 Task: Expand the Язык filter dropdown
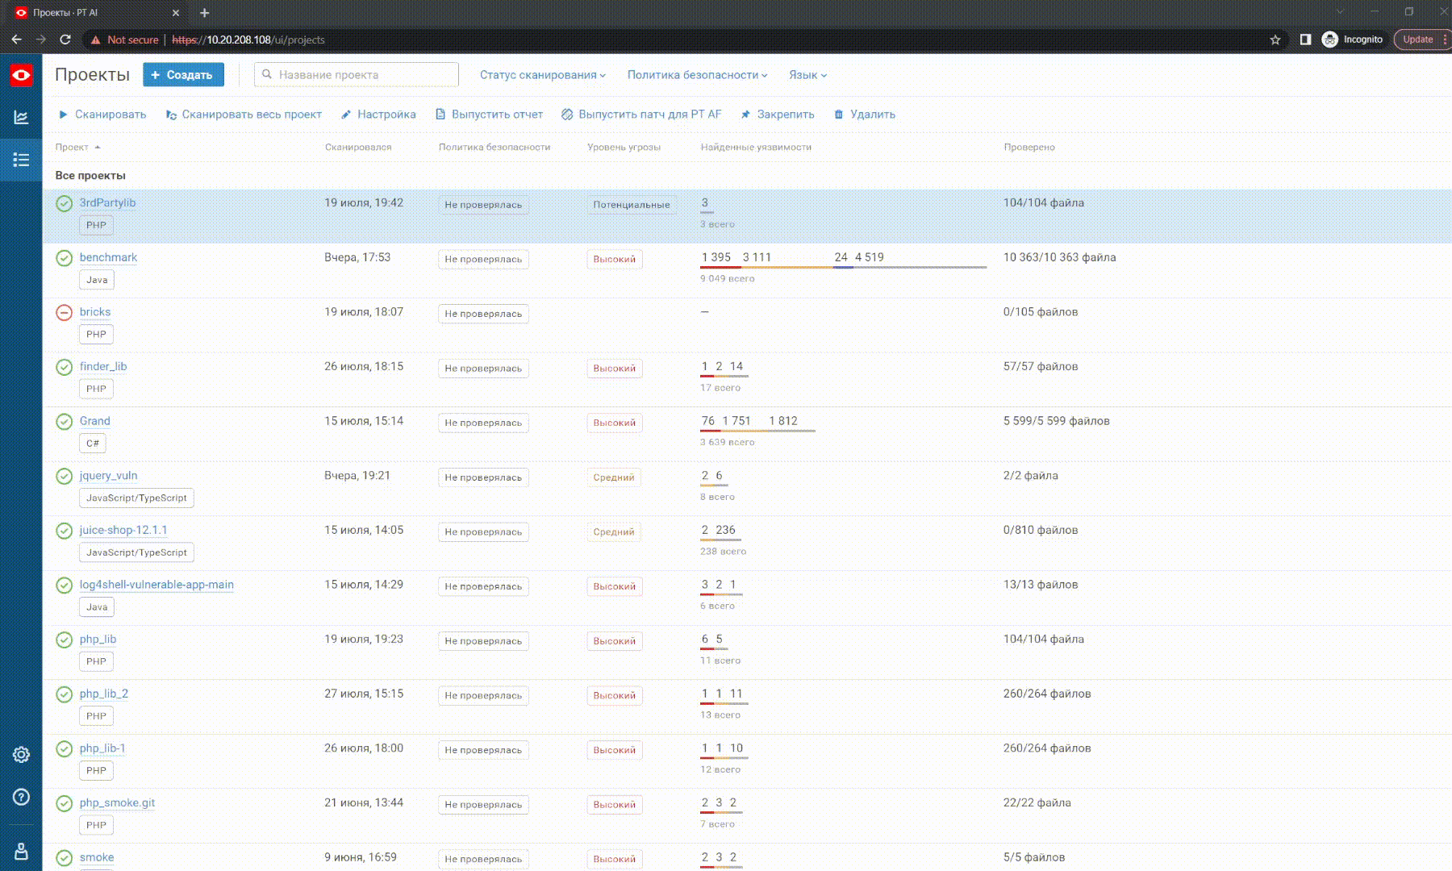click(x=807, y=75)
